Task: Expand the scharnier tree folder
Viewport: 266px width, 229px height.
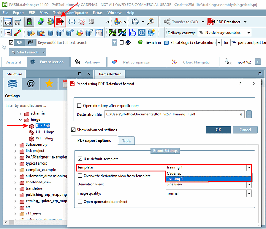Action: (20, 113)
